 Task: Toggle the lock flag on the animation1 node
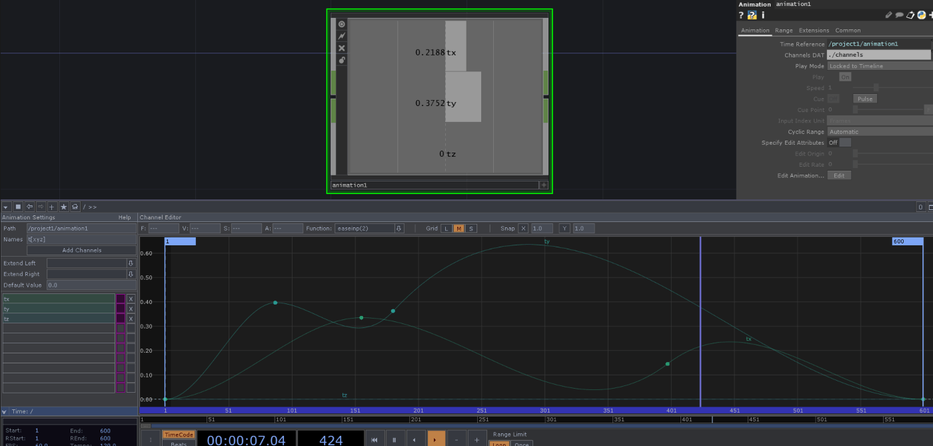tap(342, 60)
